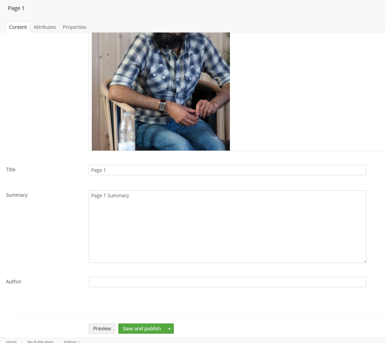Open the Attributes tab
This screenshot has width=385, height=343.
point(45,27)
